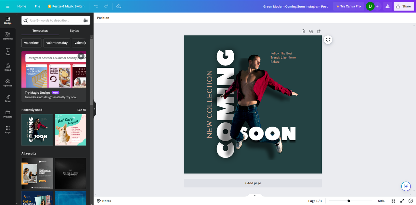
Task: Open the Apps panel
Action: tap(8, 130)
